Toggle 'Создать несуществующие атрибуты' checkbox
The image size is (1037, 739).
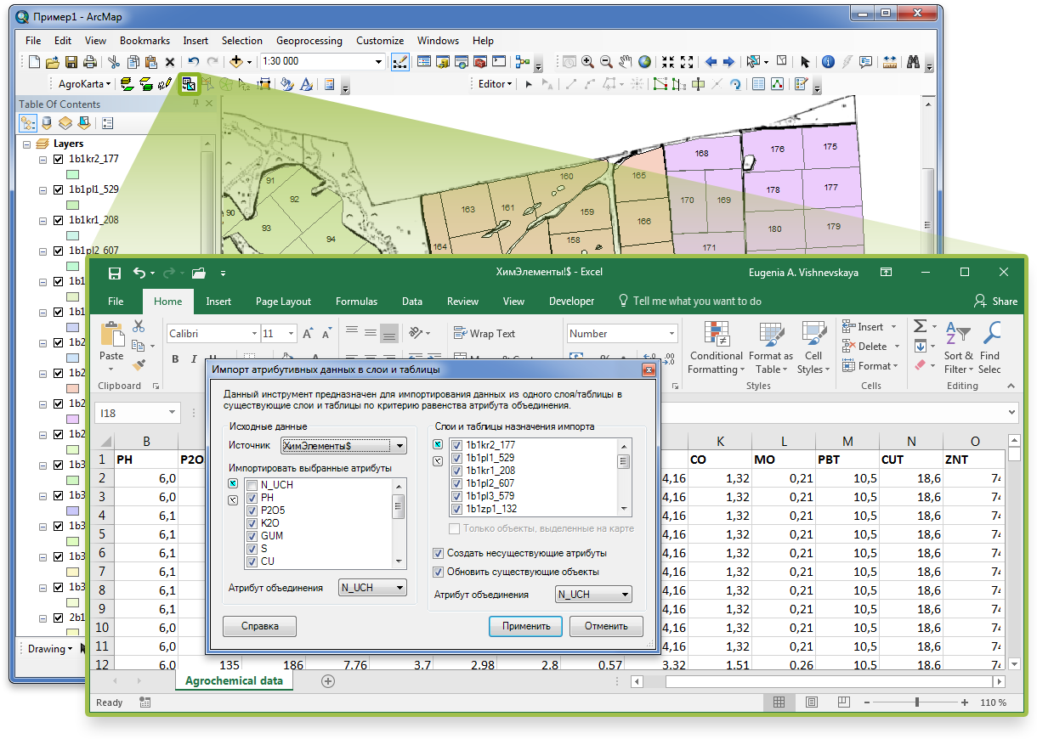(439, 553)
